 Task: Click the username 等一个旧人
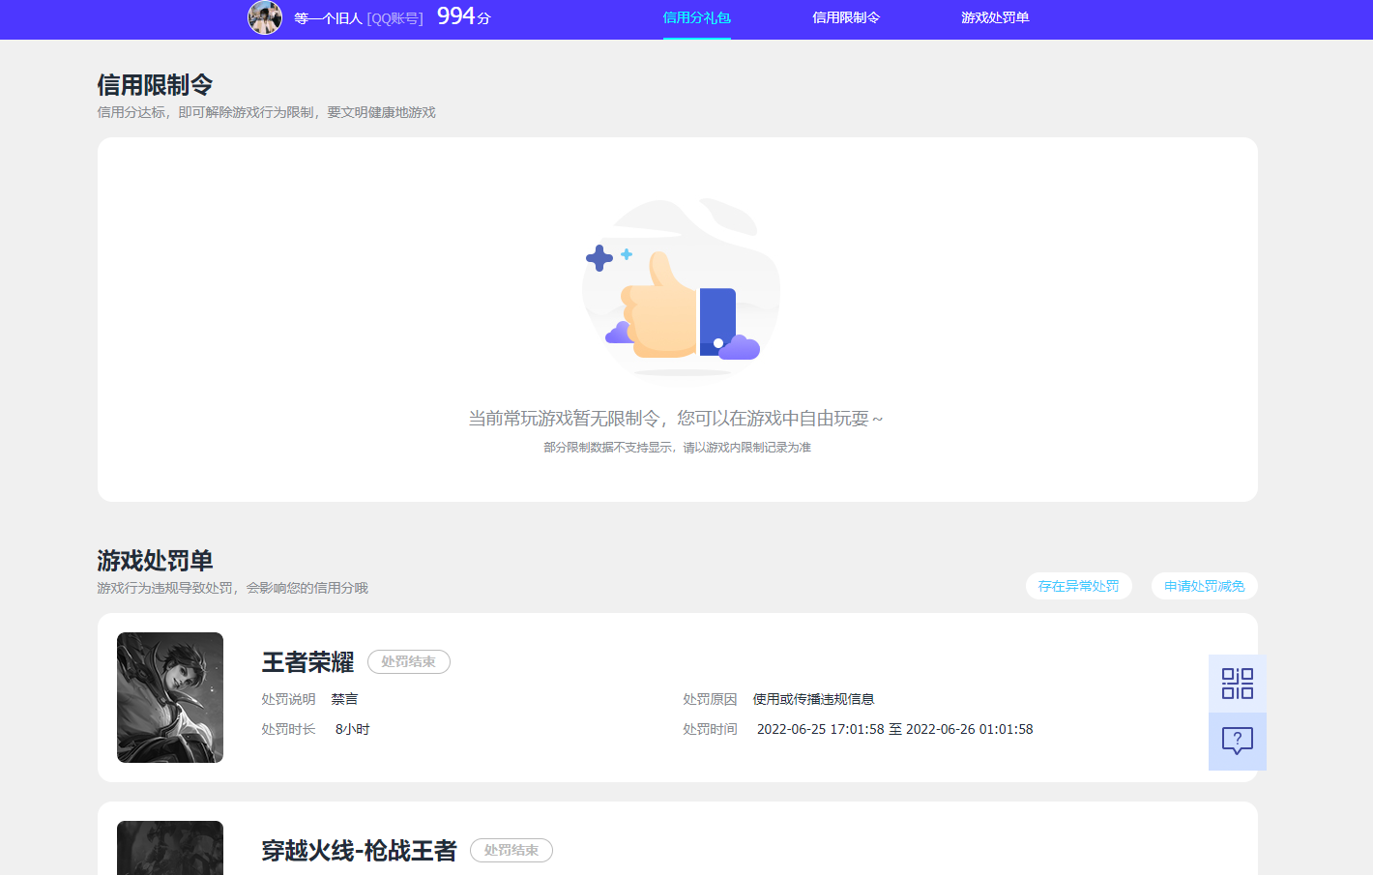(x=328, y=18)
